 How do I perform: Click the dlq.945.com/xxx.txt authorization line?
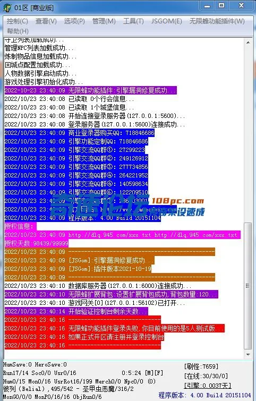123,235
